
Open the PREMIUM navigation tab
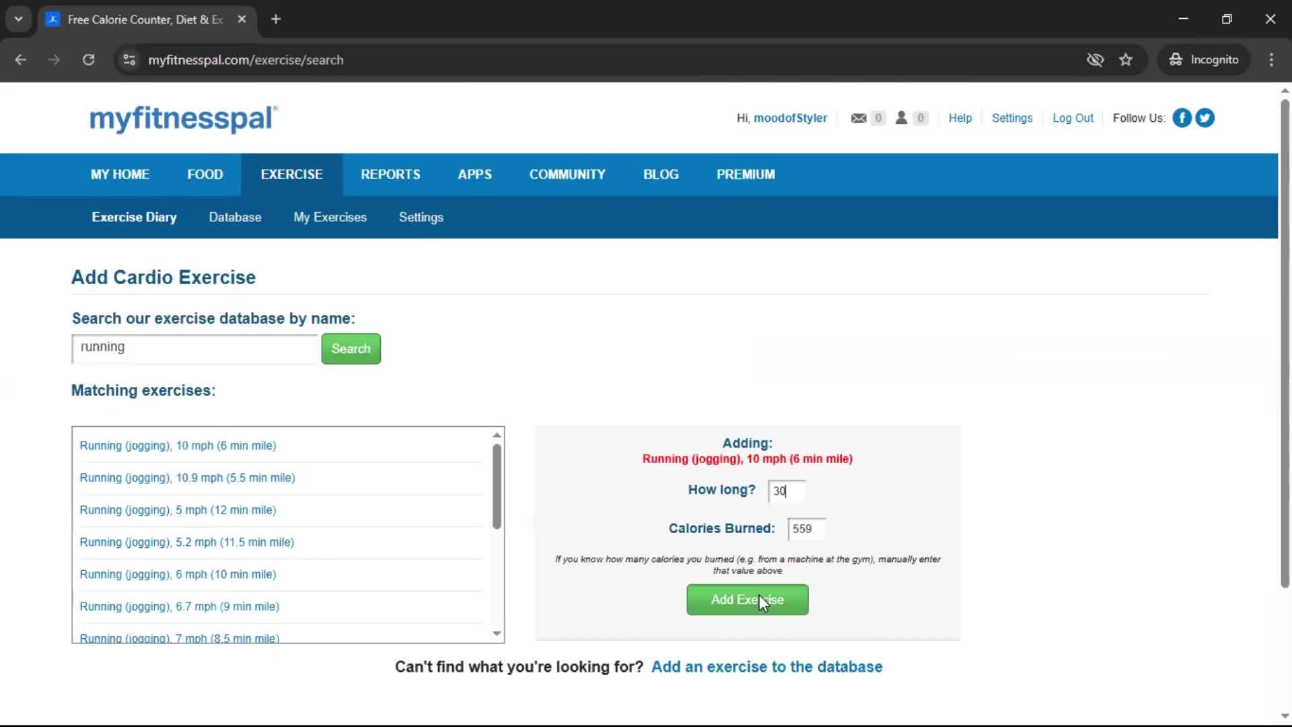(x=746, y=174)
